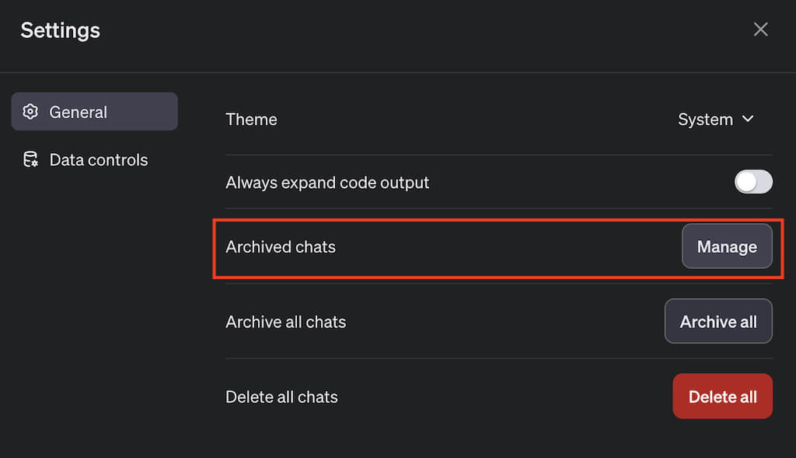Click the Theme setting label

coord(251,120)
